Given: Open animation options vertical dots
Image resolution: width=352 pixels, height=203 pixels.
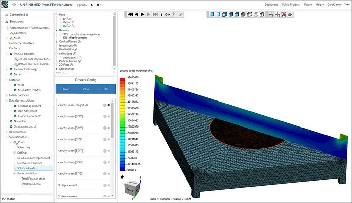Looking at the screenshot, I should [x=161, y=14].
